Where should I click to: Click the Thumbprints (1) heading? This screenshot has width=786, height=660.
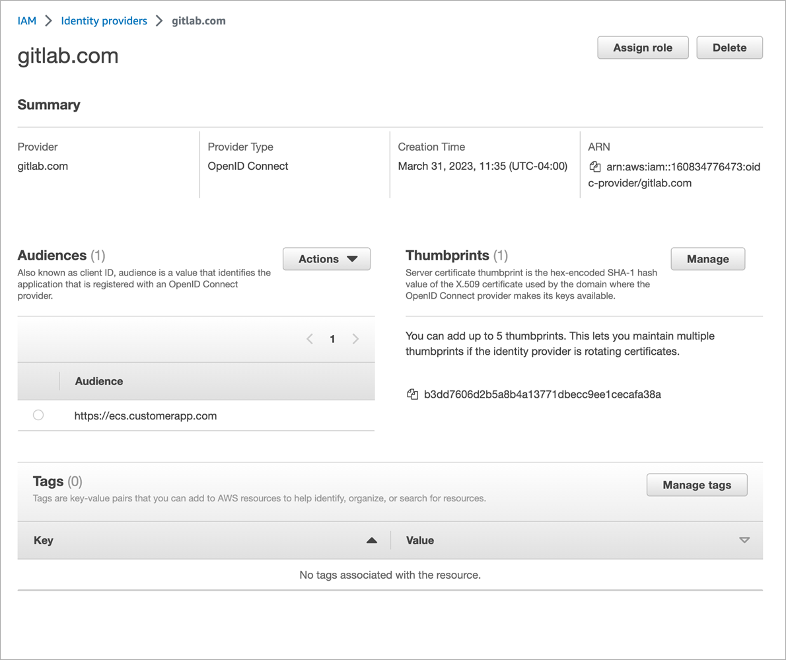coord(456,255)
